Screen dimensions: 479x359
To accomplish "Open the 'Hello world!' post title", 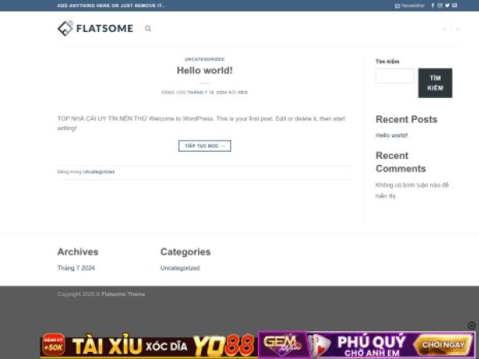I will (x=204, y=70).
